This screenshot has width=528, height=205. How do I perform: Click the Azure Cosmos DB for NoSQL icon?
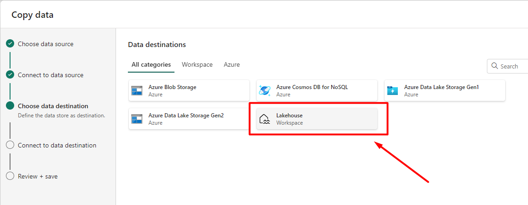[x=264, y=90]
